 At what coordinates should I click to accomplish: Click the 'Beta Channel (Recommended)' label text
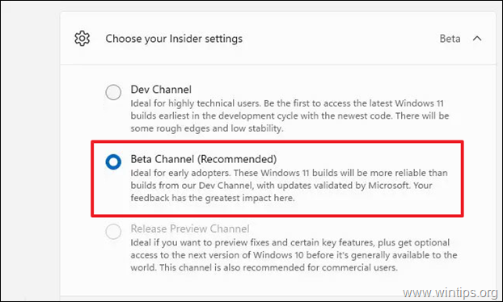[203, 159]
